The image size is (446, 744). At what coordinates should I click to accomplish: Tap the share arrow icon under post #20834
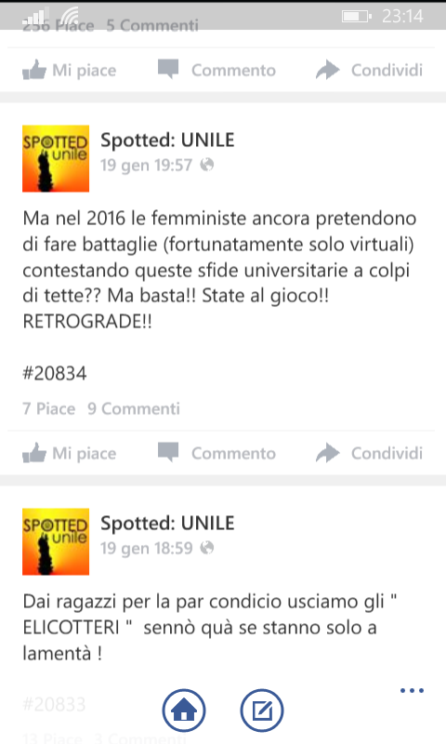tap(327, 453)
